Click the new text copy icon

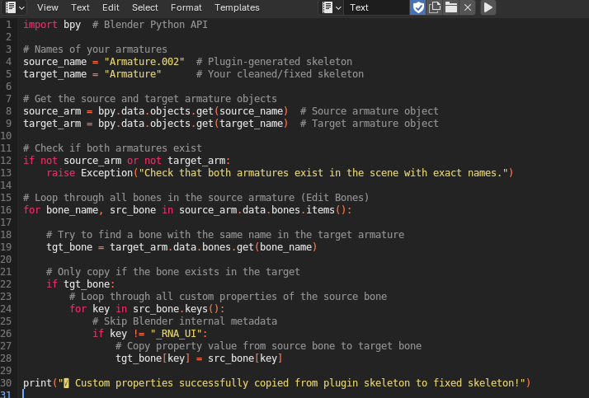tap(435, 7)
